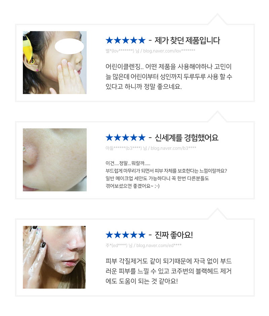The image size is (269, 316).
Task: Click the review title 제가 찾던 제품입니다
Action: (x=187, y=40)
